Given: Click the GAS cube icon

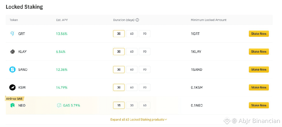Looking at the screenshot, I should 59,105.
